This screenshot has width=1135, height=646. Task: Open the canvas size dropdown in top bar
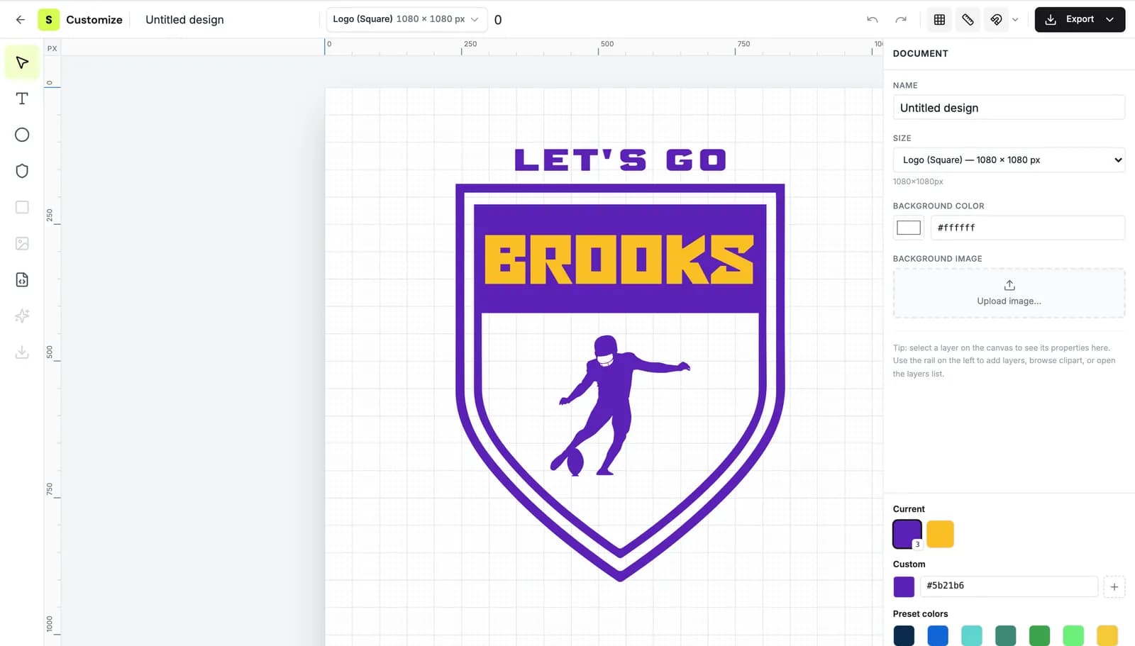[406, 19]
